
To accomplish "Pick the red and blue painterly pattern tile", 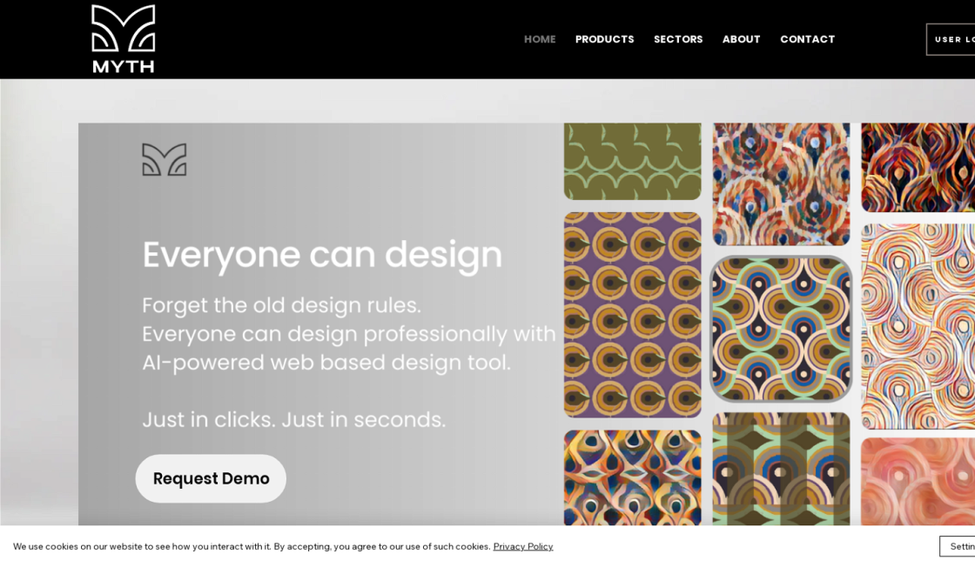I will pos(781,183).
